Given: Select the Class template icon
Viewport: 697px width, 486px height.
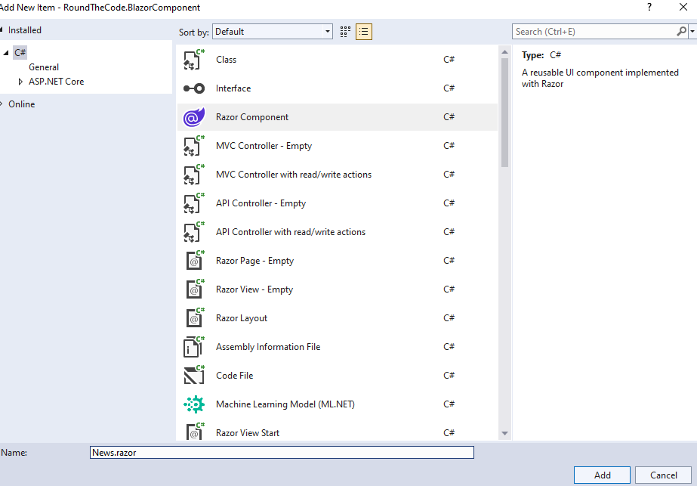Looking at the screenshot, I should point(195,60).
